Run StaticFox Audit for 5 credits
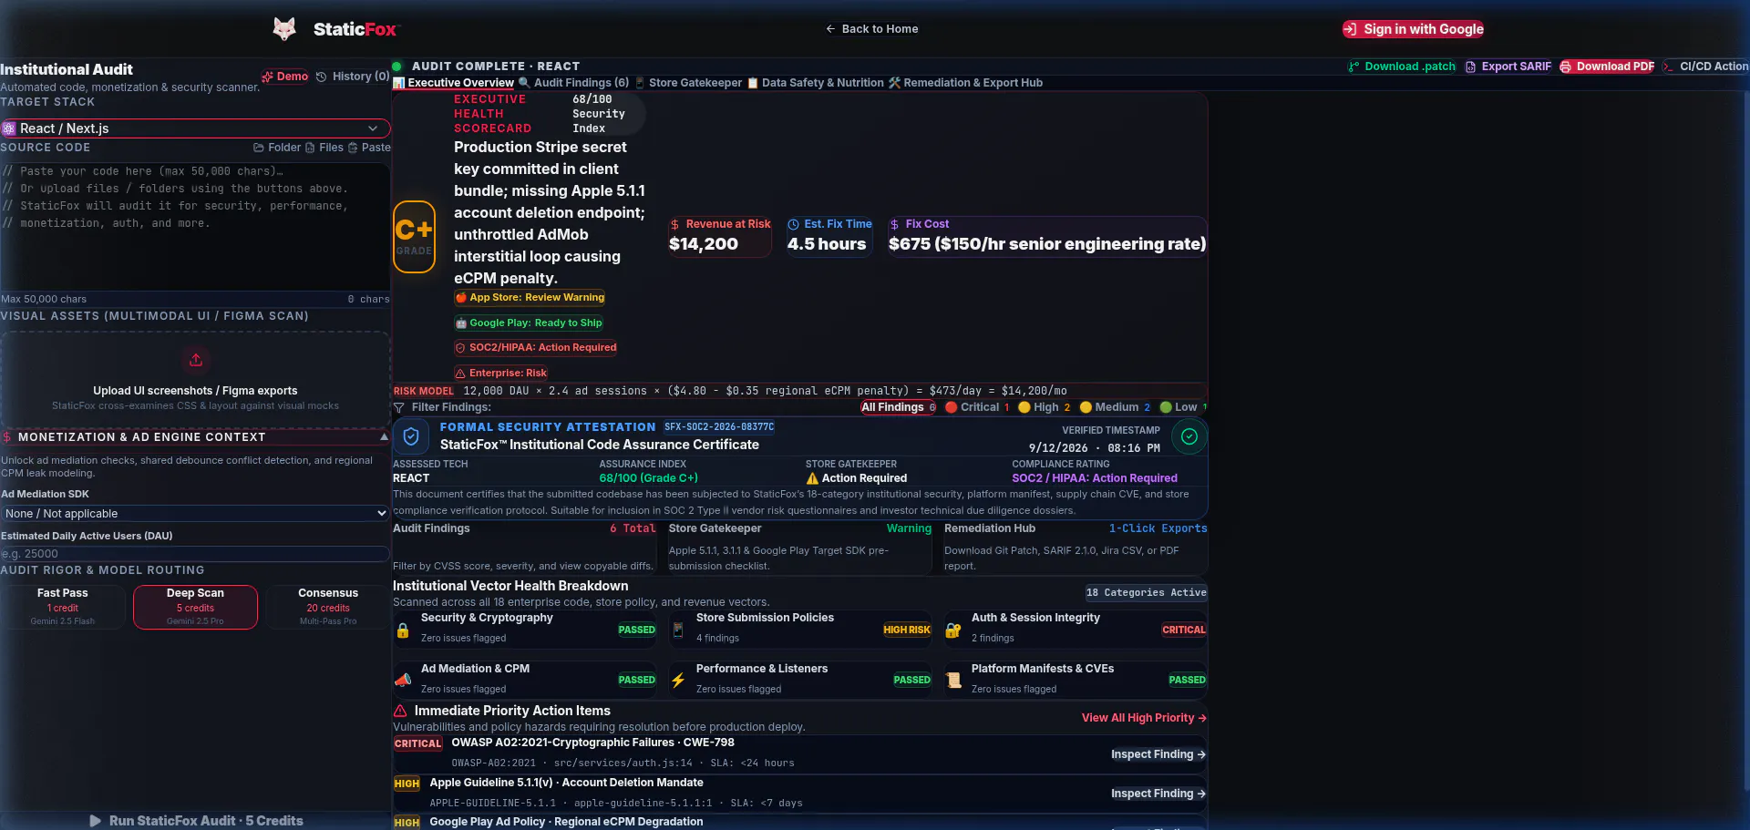This screenshot has height=830, width=1750. (195, 821)
